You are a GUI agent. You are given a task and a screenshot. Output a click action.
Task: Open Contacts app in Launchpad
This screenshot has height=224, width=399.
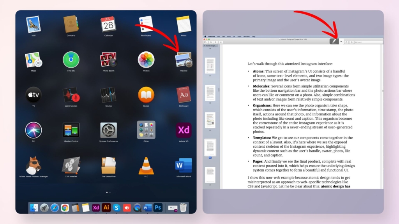pyautogui.click(x=71, y=24)
